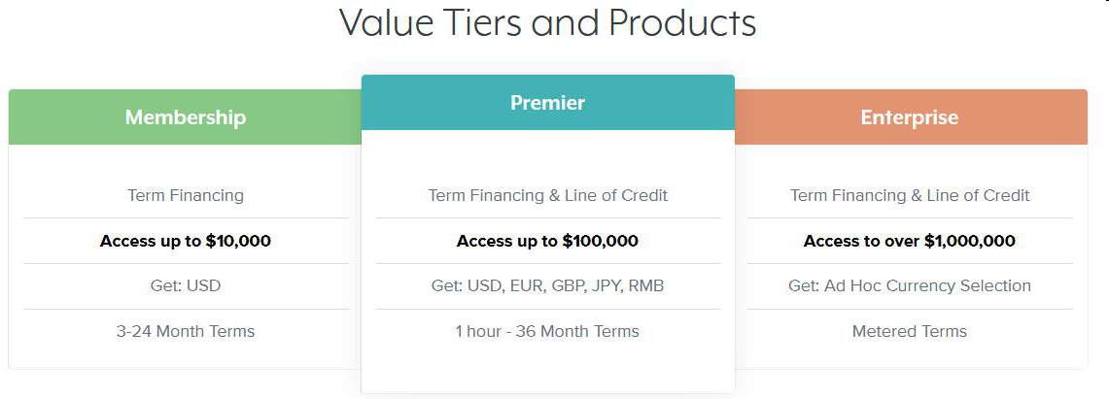The image size is (1109, 399).
Task: Click Premier's Term Financing & Line of Credit
Action: [x=547, y=195]
